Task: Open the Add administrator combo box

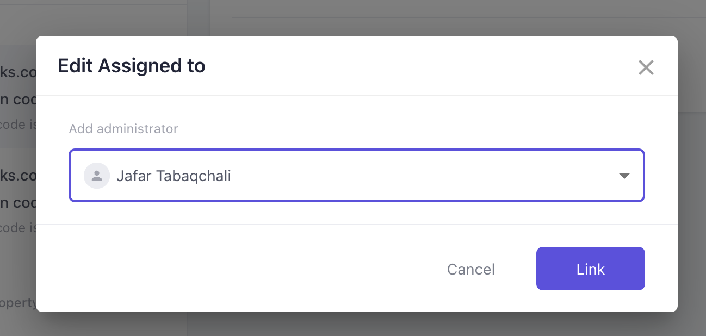Action: pyautogui.click(x=357, y=176)
